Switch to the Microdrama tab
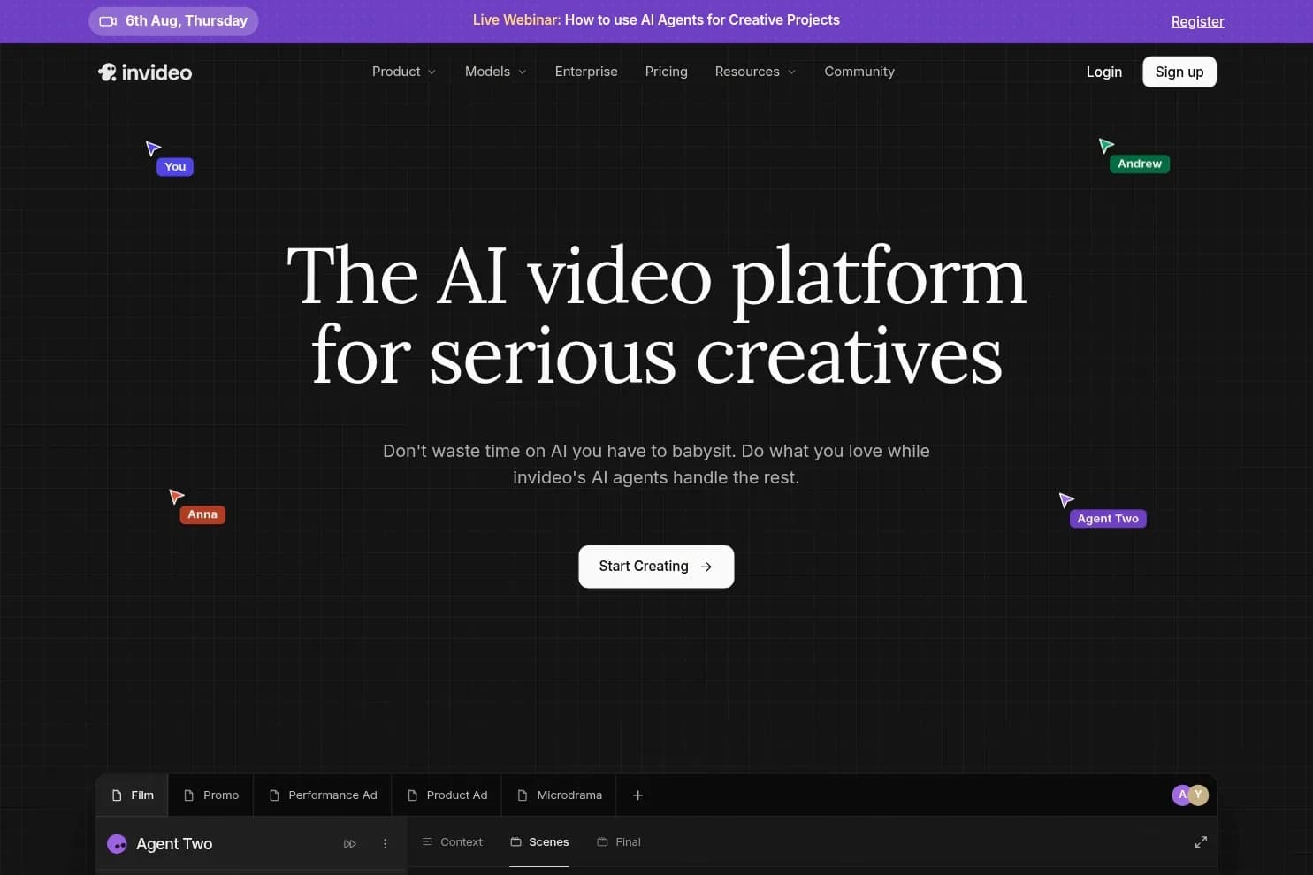Image resolution: width=1313 pixels, height=875 pixels. coord(559,795)
